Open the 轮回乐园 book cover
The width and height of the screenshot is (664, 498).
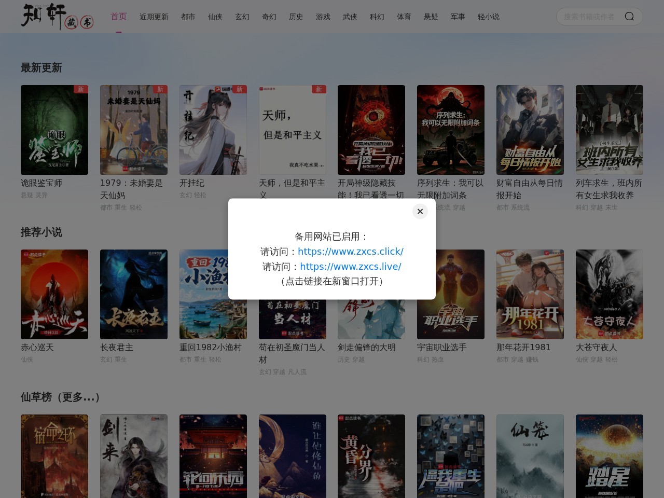pyautogui.click(x=213, y=456)
